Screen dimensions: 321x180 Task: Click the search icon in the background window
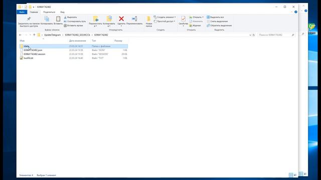tap(303, 34)
